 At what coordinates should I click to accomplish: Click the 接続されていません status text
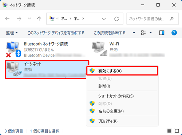pyautogui.click(x=39, y=50)
